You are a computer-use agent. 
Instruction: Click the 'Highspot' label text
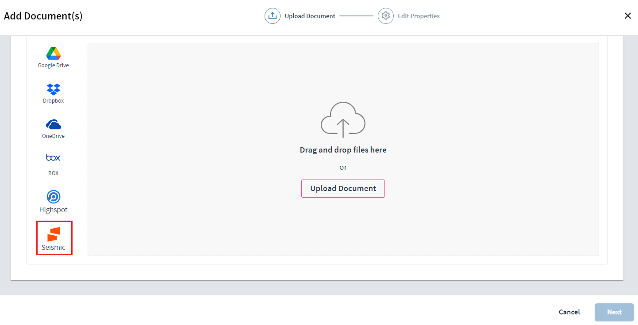54,210
